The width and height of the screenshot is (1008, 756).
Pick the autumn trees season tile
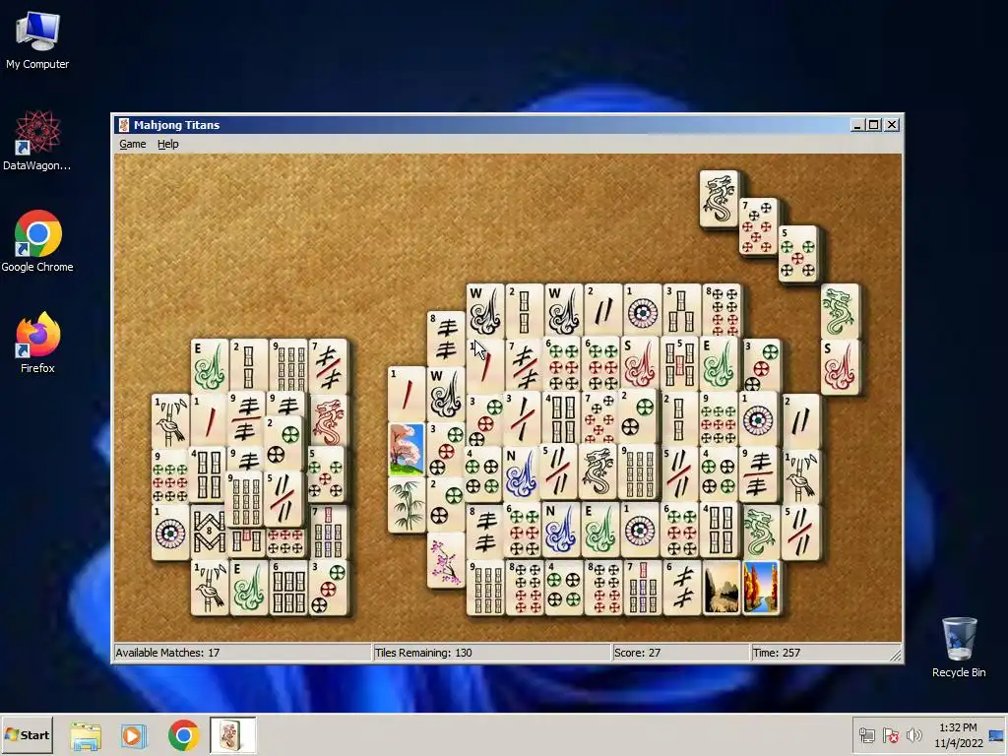[761, 587]
